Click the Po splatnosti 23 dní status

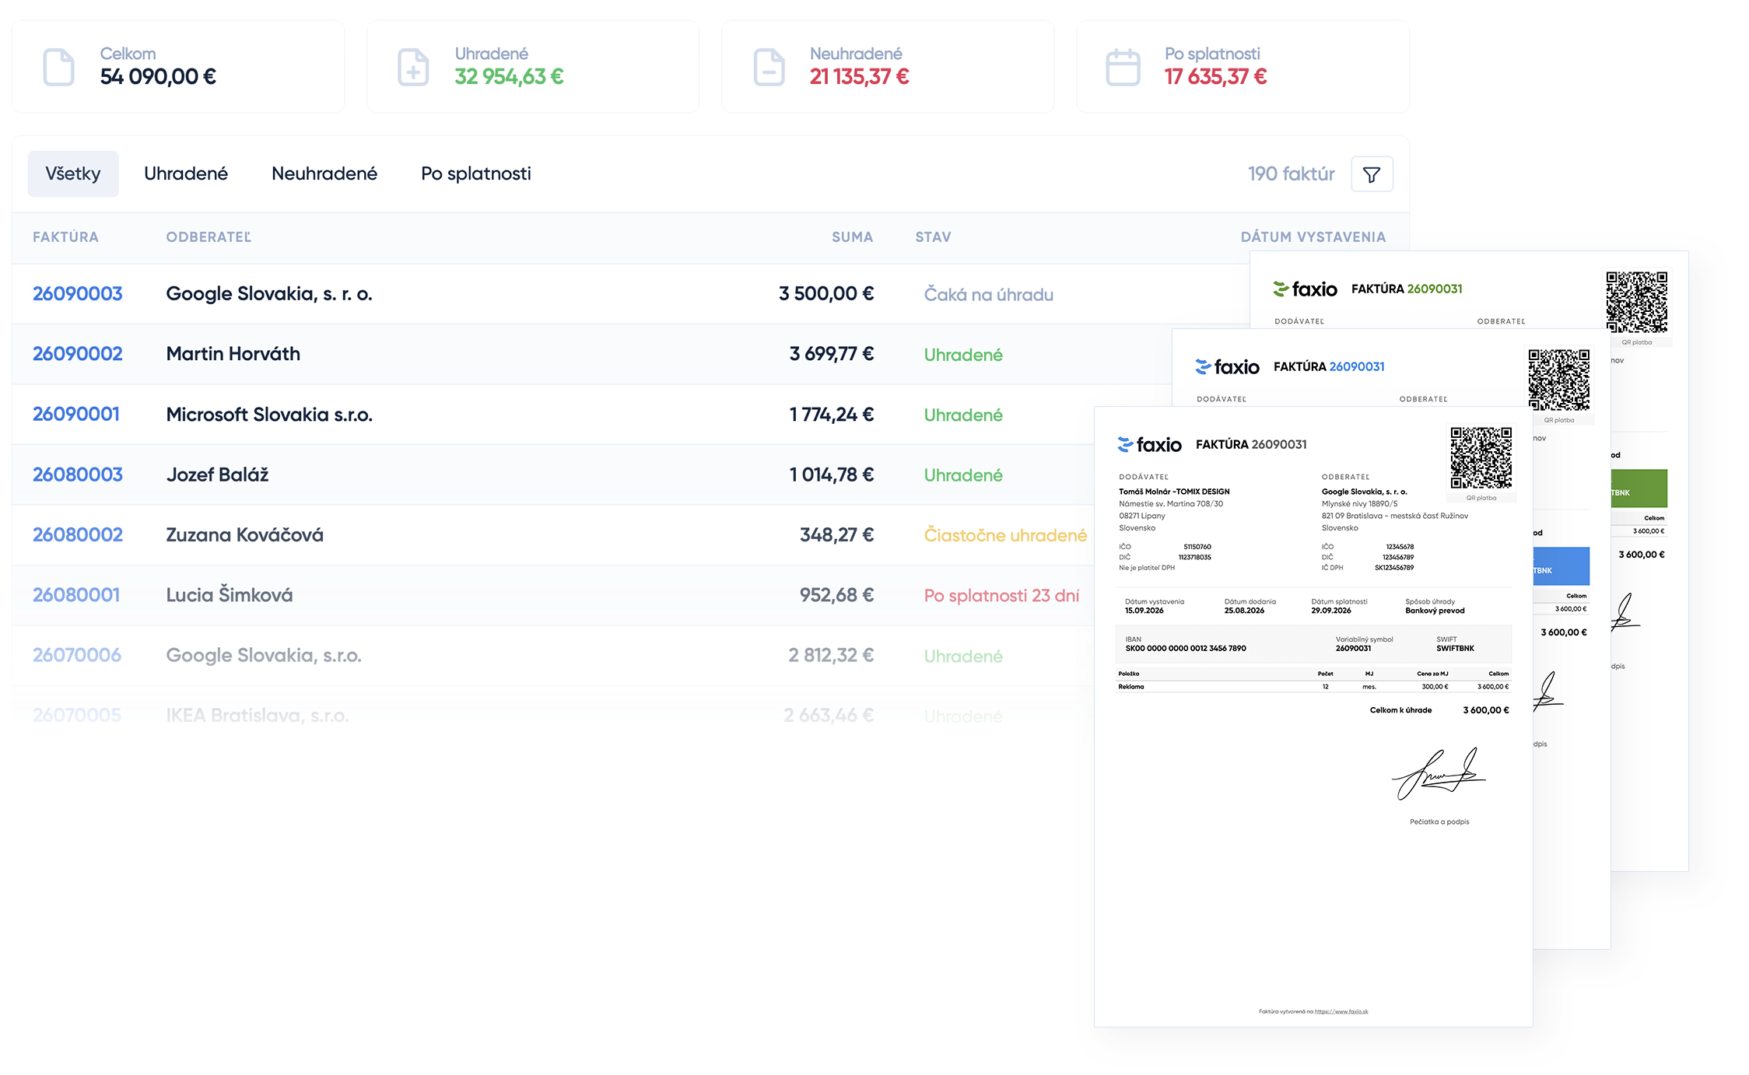tap(1001, 595)
